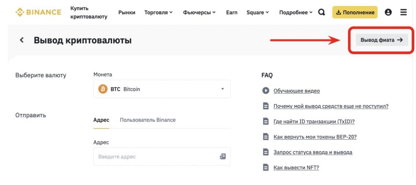
Task: Open link Как вывести NFT?
Action: [296, 168]
